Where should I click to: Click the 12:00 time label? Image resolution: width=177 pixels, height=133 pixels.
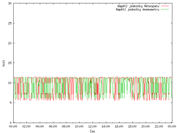click(x=93, y=126)
